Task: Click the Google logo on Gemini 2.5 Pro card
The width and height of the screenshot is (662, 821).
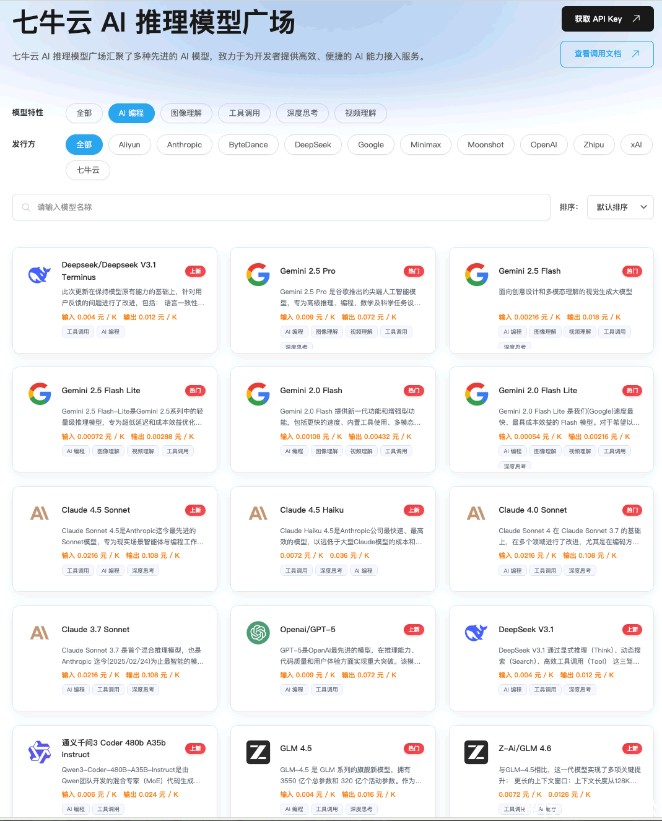Action: [x=258, y=274]
